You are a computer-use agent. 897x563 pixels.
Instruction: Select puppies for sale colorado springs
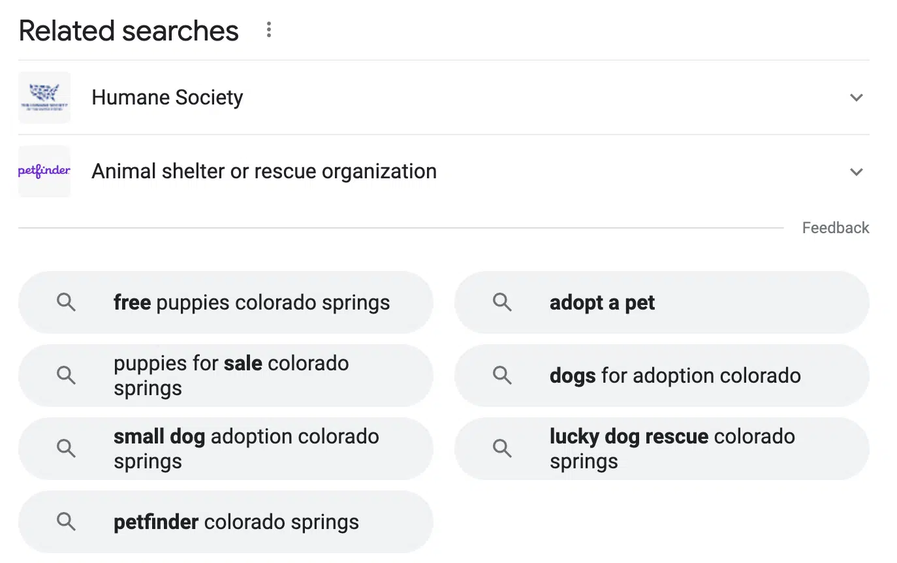click(231, 376)
